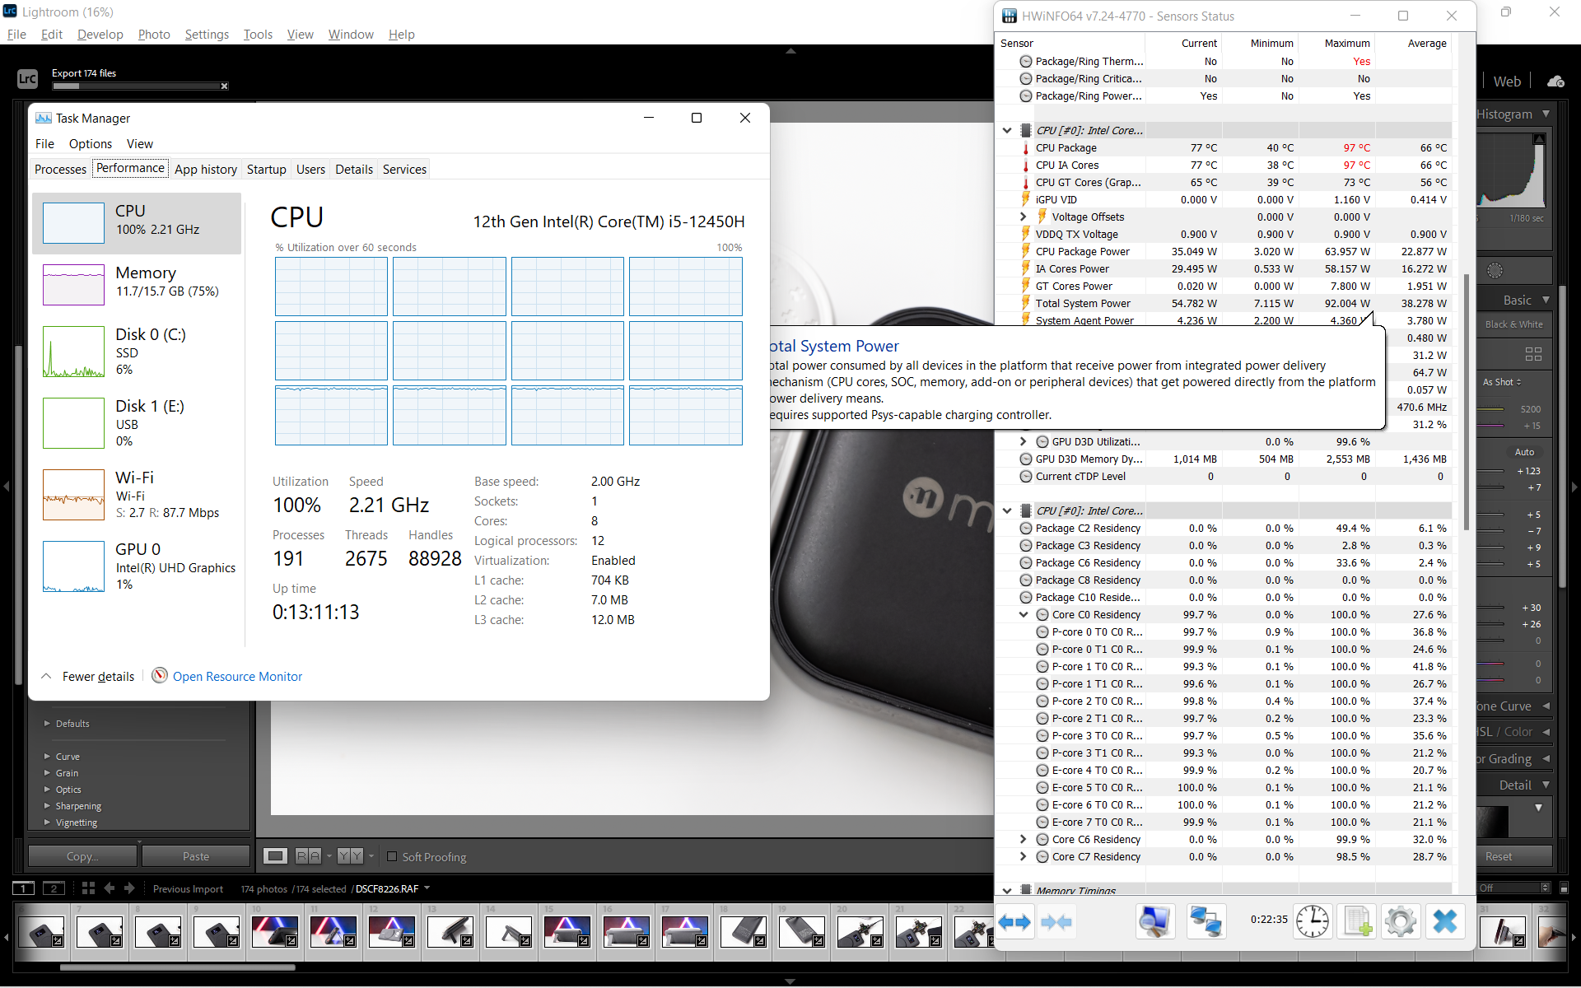Collapse Lightroom Detail panel
This screenshot has height=988, width=1581.
(x=1546, y=785)
